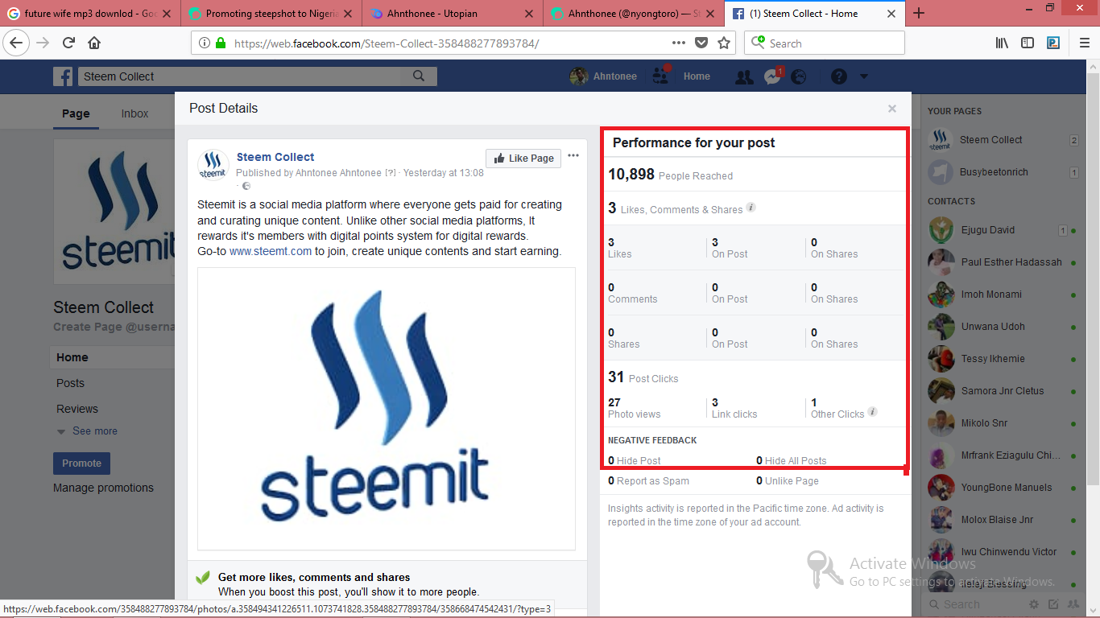Save to Pocket icon in address bar
The height and width of the screenshot is (618, 1100).
(x=701, y=43)
